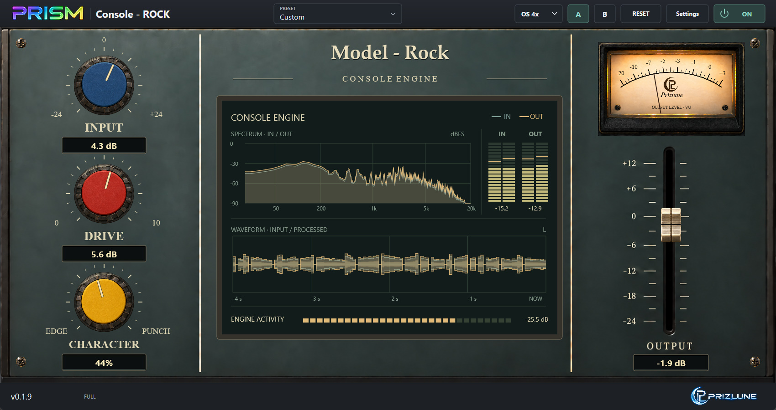Click the blue INPUT knob
776x410 pixels.
[x=104, y=85]
